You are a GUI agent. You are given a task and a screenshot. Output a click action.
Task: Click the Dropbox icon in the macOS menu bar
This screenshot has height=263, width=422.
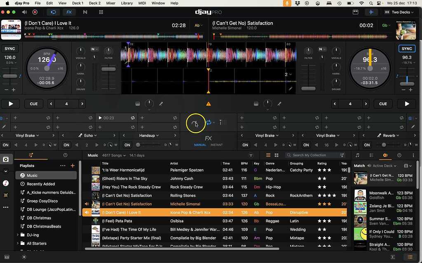coord(297,3)
